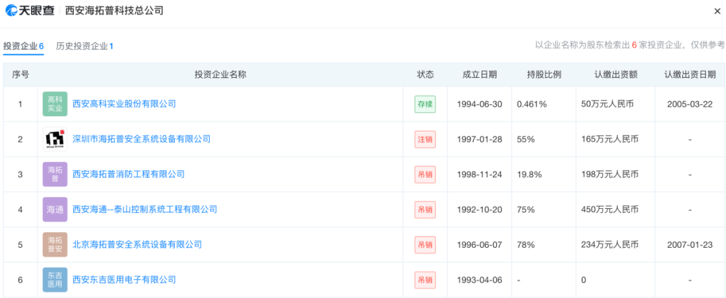
Task: Click 成立日期 column header
Action: click(x=479, y=74)
